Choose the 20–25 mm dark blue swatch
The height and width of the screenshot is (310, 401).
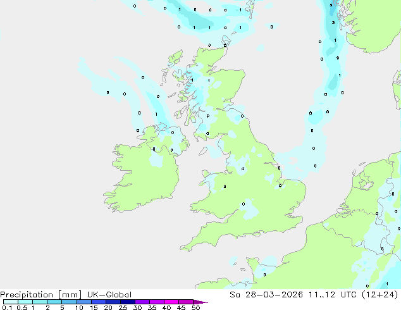point(113,302)
